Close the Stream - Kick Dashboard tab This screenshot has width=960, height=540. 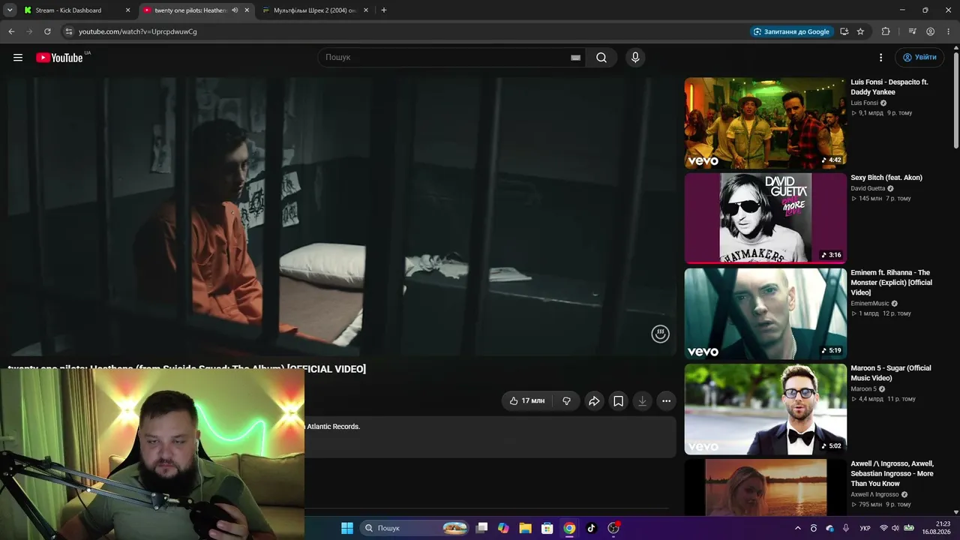pyautogui.click(x=127, y=10)
